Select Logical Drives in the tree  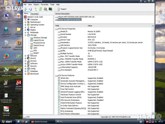[38, 40]
